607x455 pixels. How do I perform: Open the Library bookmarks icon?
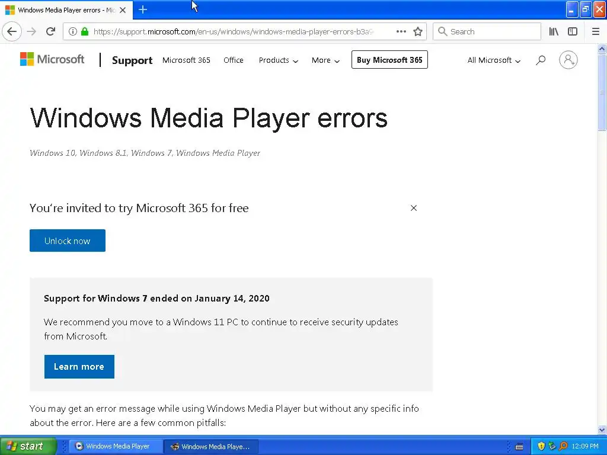point(554,32)
